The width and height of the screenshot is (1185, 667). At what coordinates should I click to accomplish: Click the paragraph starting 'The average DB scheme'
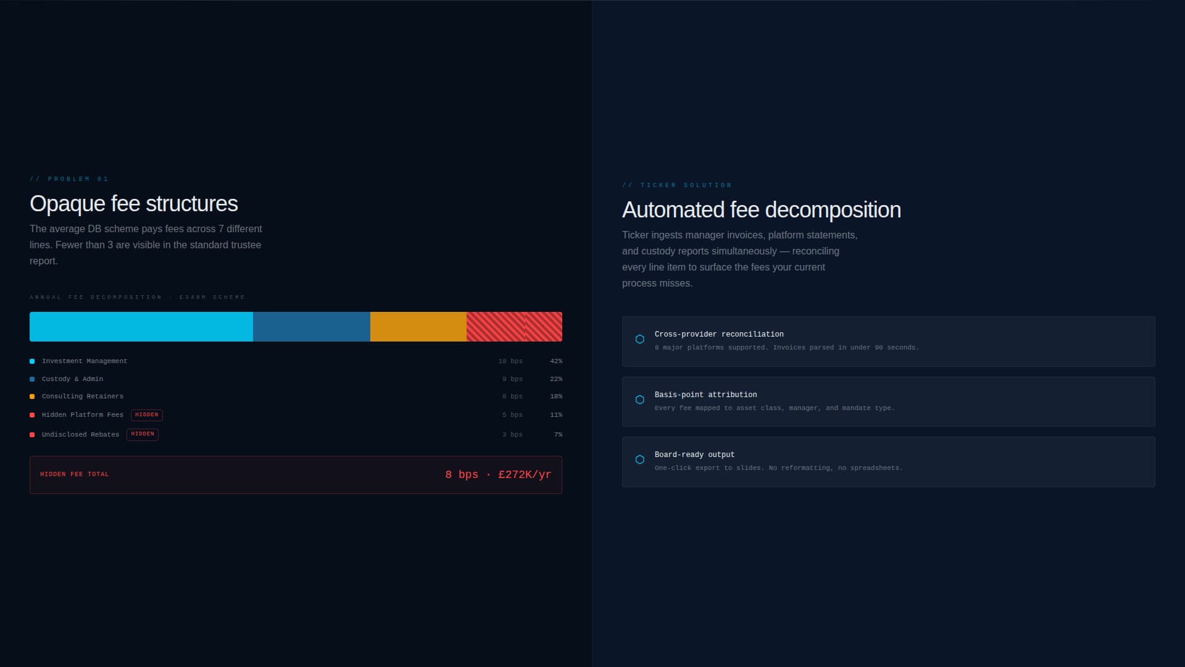tap(146, 245)
